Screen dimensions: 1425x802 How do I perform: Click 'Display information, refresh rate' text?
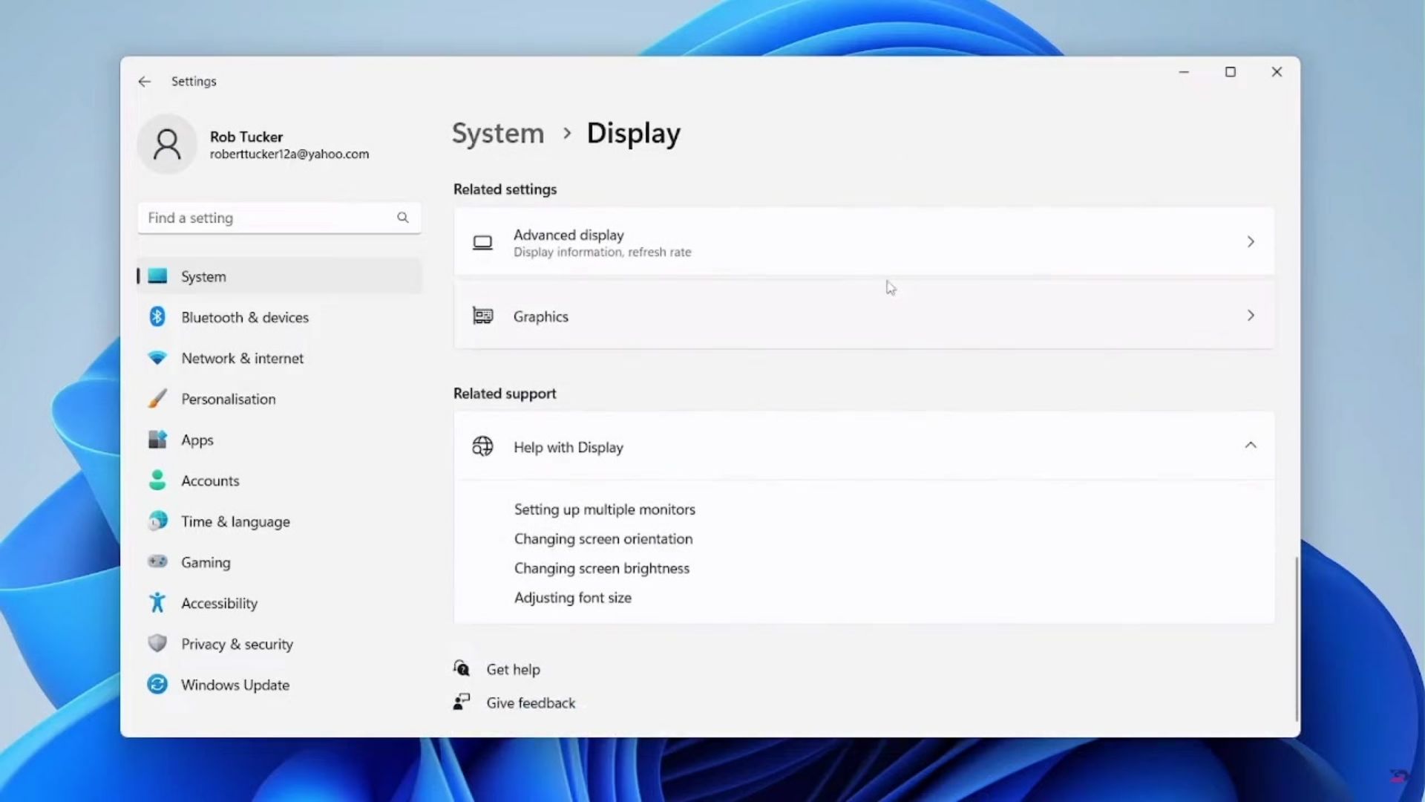(x=602, y=252)
